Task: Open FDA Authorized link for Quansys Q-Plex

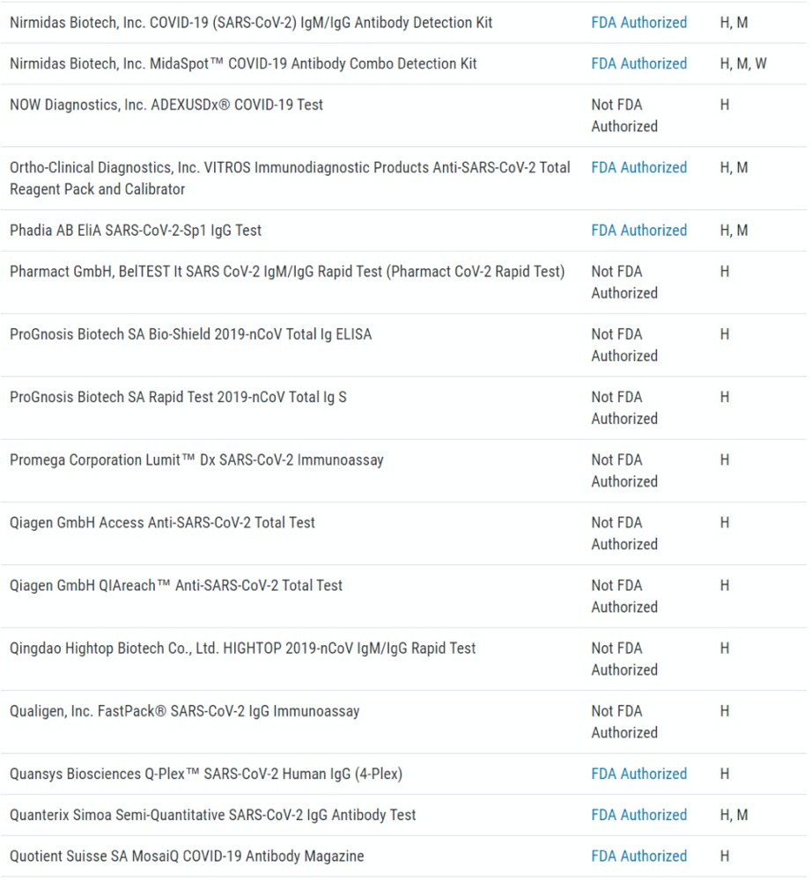Action: click(639, 774)
